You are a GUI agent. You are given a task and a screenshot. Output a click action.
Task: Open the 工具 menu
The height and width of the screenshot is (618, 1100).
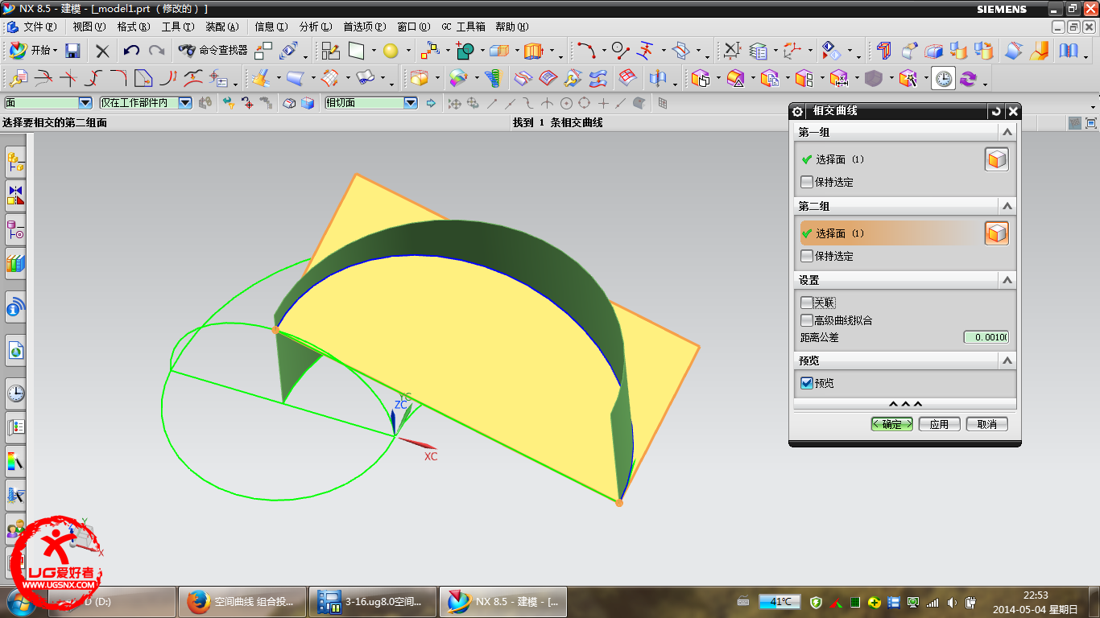177,27
